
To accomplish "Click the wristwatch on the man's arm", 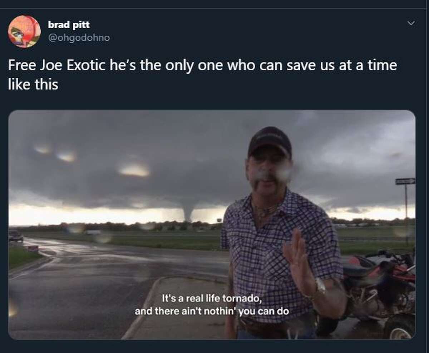I will point(319,287).
